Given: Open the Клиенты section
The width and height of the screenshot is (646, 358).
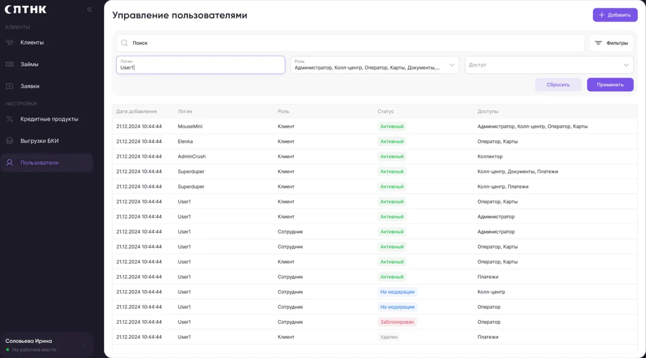Looking at the screenshot, I should [47, 42].
